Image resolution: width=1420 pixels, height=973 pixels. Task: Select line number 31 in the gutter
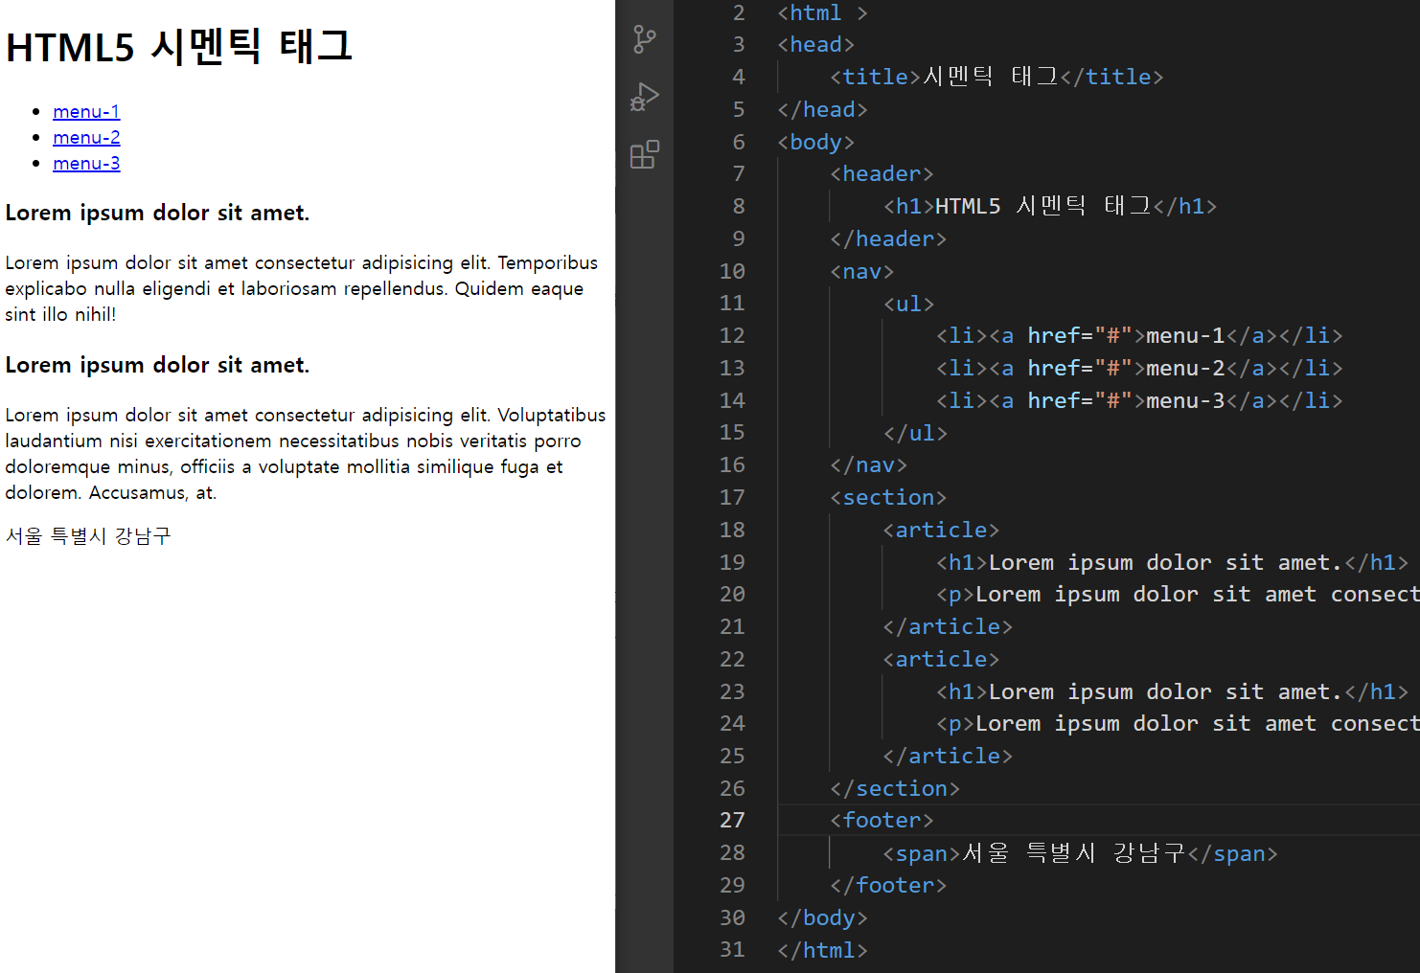coord(732,949)
